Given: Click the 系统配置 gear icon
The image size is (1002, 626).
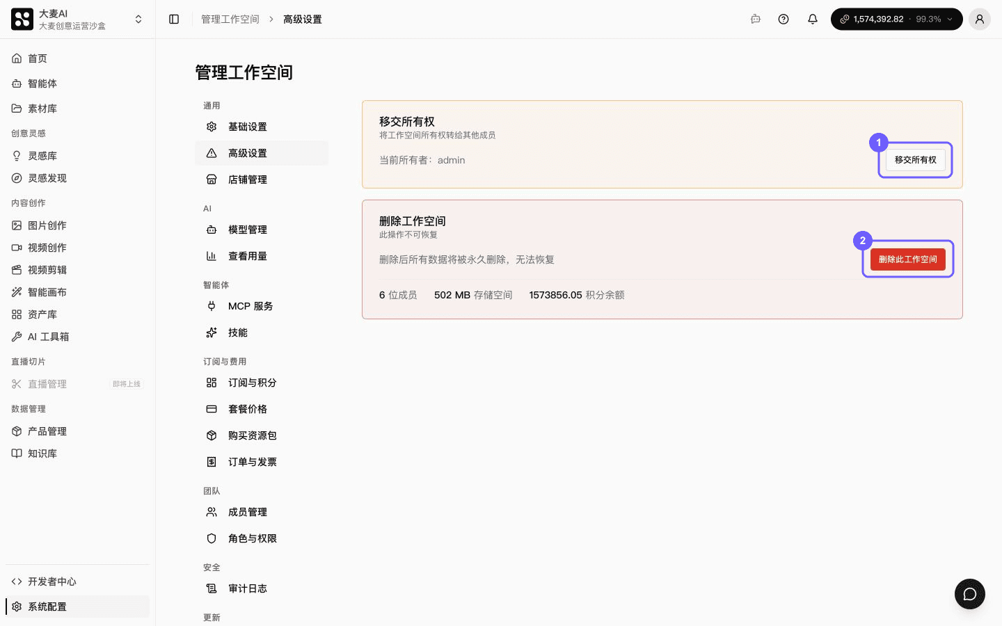Looking at the screenshot, I should [17, 607].
